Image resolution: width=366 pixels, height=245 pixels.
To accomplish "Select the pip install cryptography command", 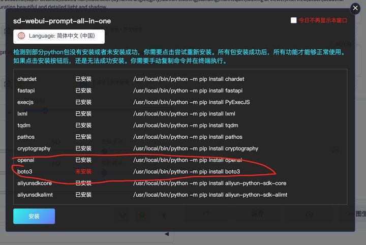I will 196,148.
